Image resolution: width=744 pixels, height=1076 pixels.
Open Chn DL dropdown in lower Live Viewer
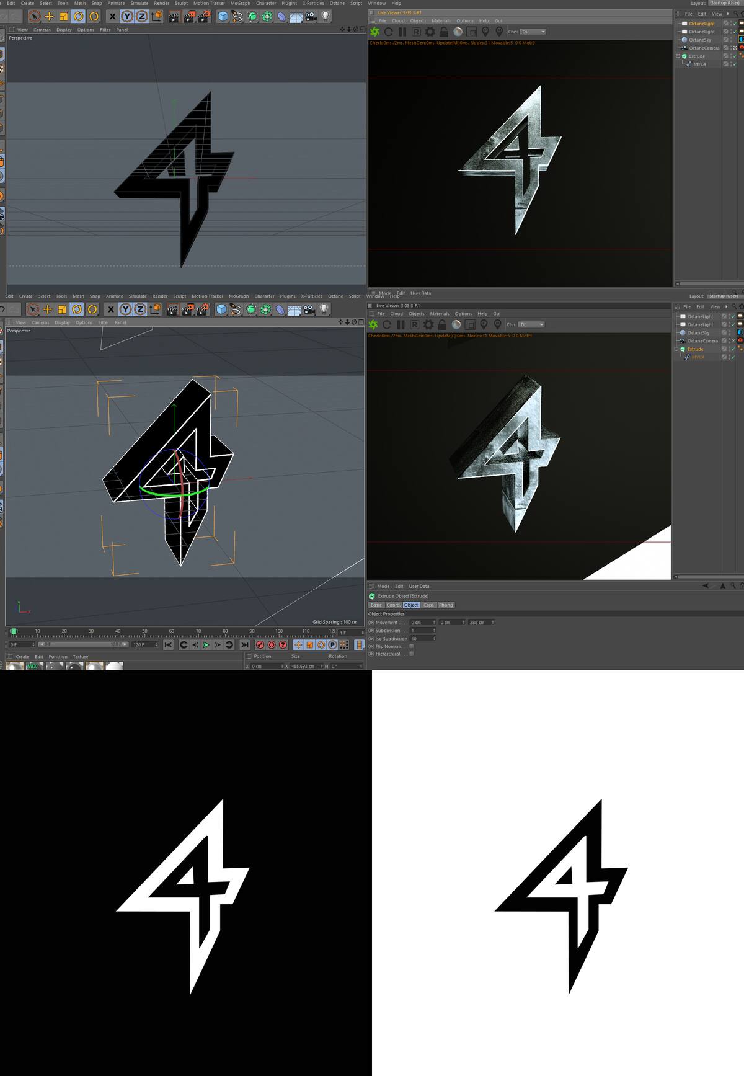pos(533,324)
